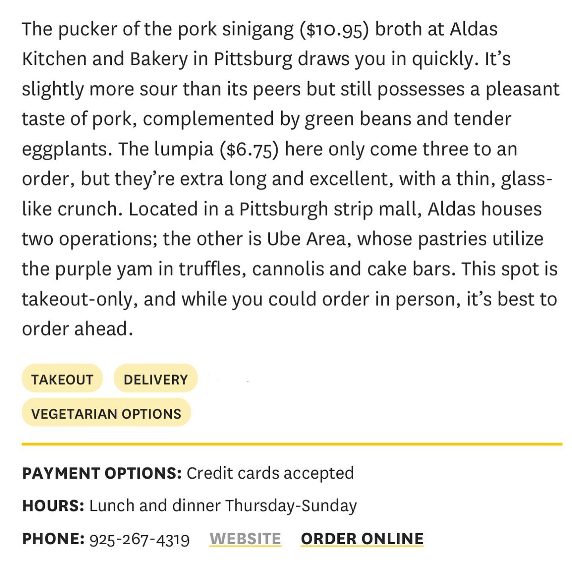Choose the VEGETARIAN OPTIONS tag
Viewport: 572px width, 572px height.
point(106,413)
